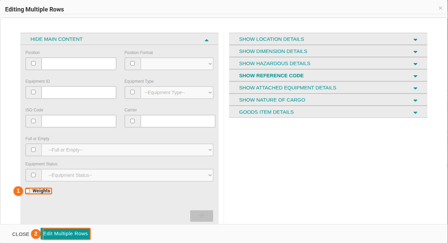
Task: Expand Show Nature of Cargo
Action: (328, 100)
